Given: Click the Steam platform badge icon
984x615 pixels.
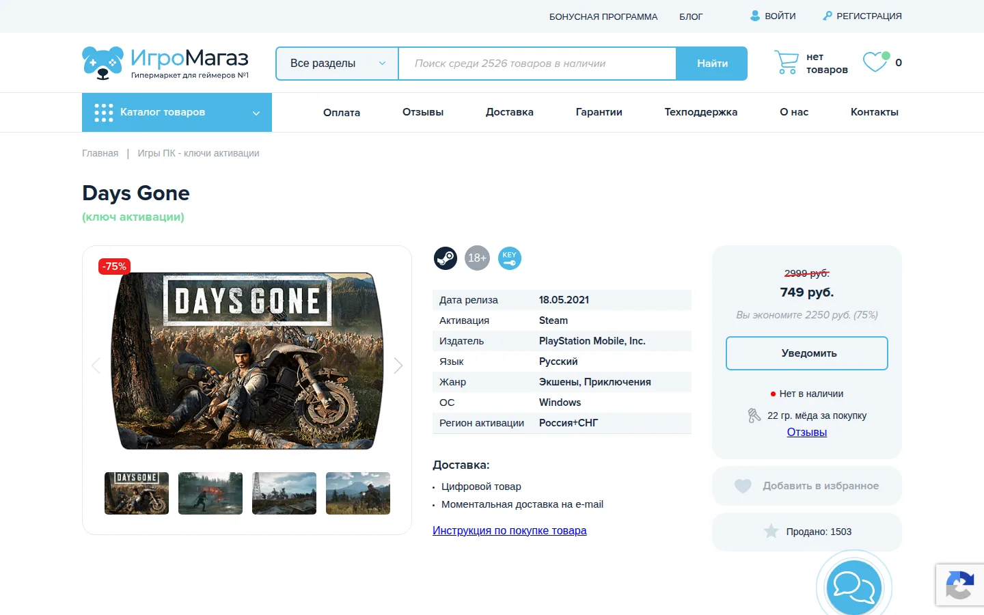Looking at the screenshot, I should pos(446,258).
